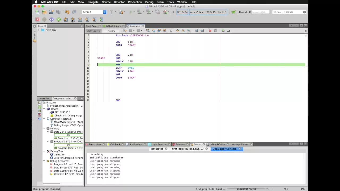
Task: Switch to the MPLAB X Store tab
Action: [113, 26]
